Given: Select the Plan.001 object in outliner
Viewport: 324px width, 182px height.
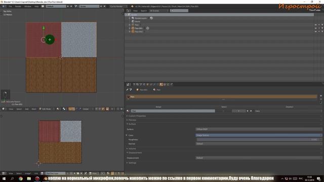Looking at the screenshot, I should pos(139,28).
